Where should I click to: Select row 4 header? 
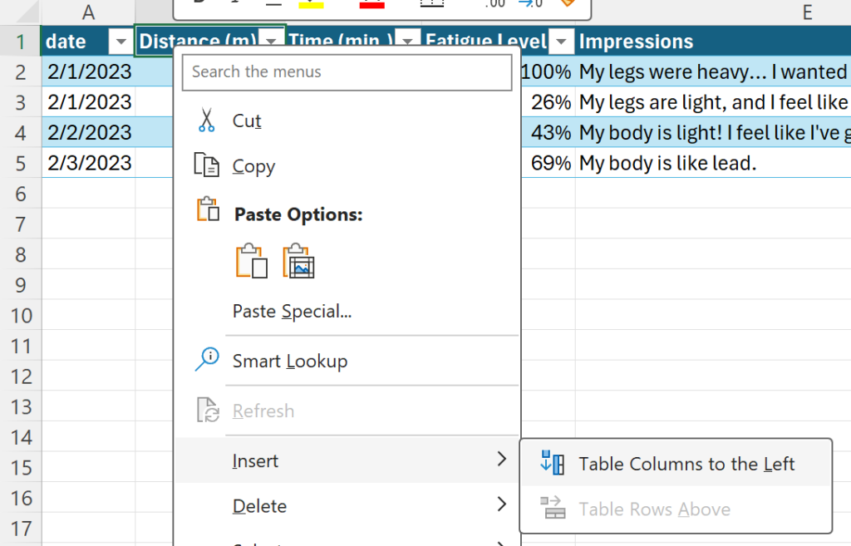point(21,132)
